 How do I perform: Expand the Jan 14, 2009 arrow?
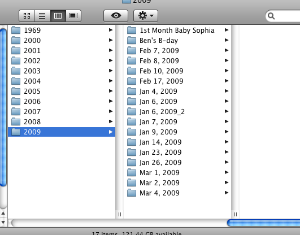(227, 142)
